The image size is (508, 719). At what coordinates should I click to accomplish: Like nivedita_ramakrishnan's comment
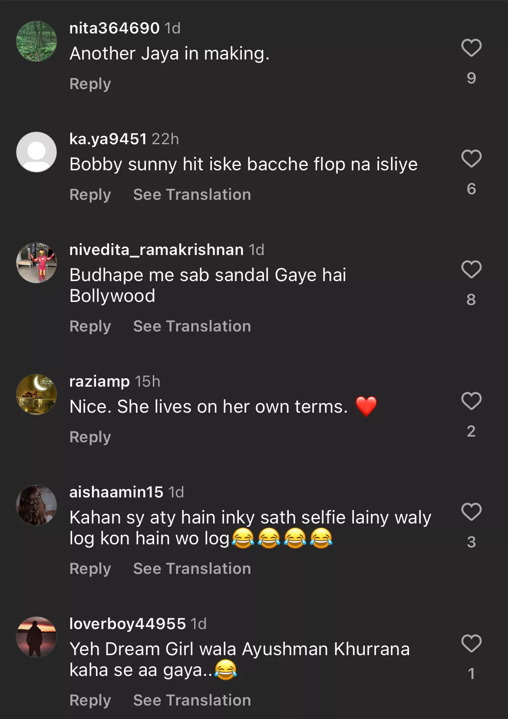coord(471,269)
